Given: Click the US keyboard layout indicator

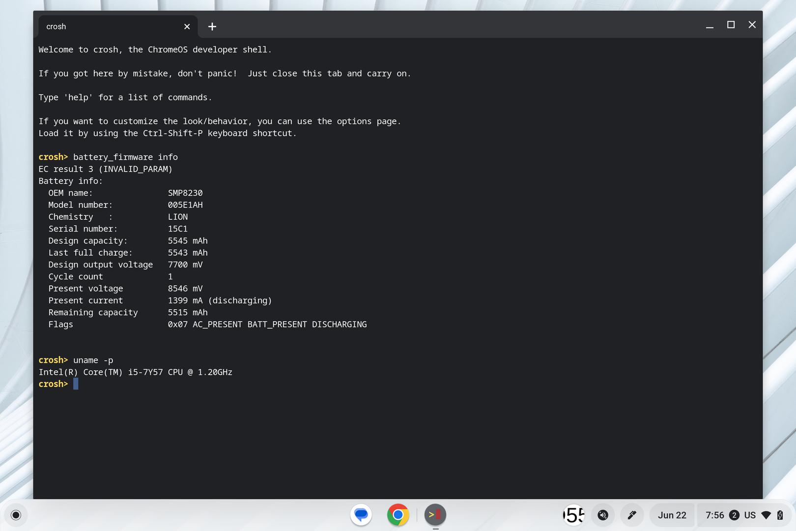Looking at the screenshot, I should click(x=750, y=515).
